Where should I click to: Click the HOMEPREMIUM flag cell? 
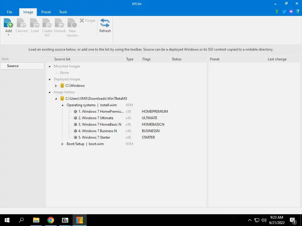tap(155, 112)
